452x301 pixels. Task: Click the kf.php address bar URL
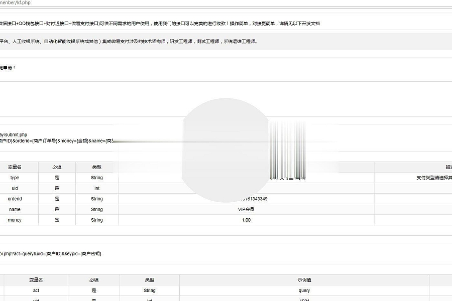(15, 3)
